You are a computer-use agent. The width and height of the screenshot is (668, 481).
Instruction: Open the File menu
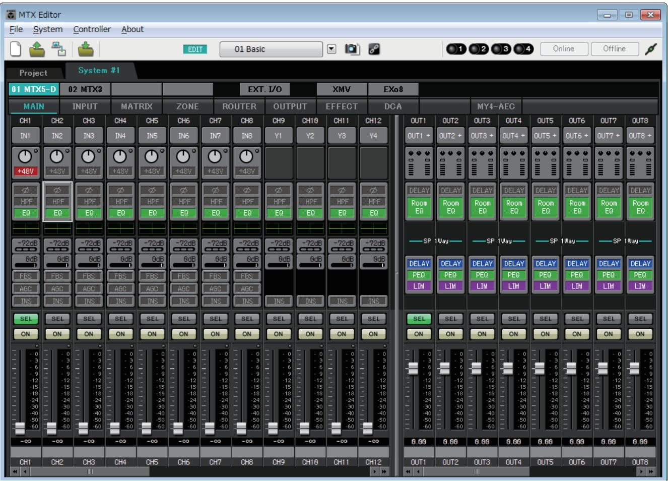(x=16, y=29)
